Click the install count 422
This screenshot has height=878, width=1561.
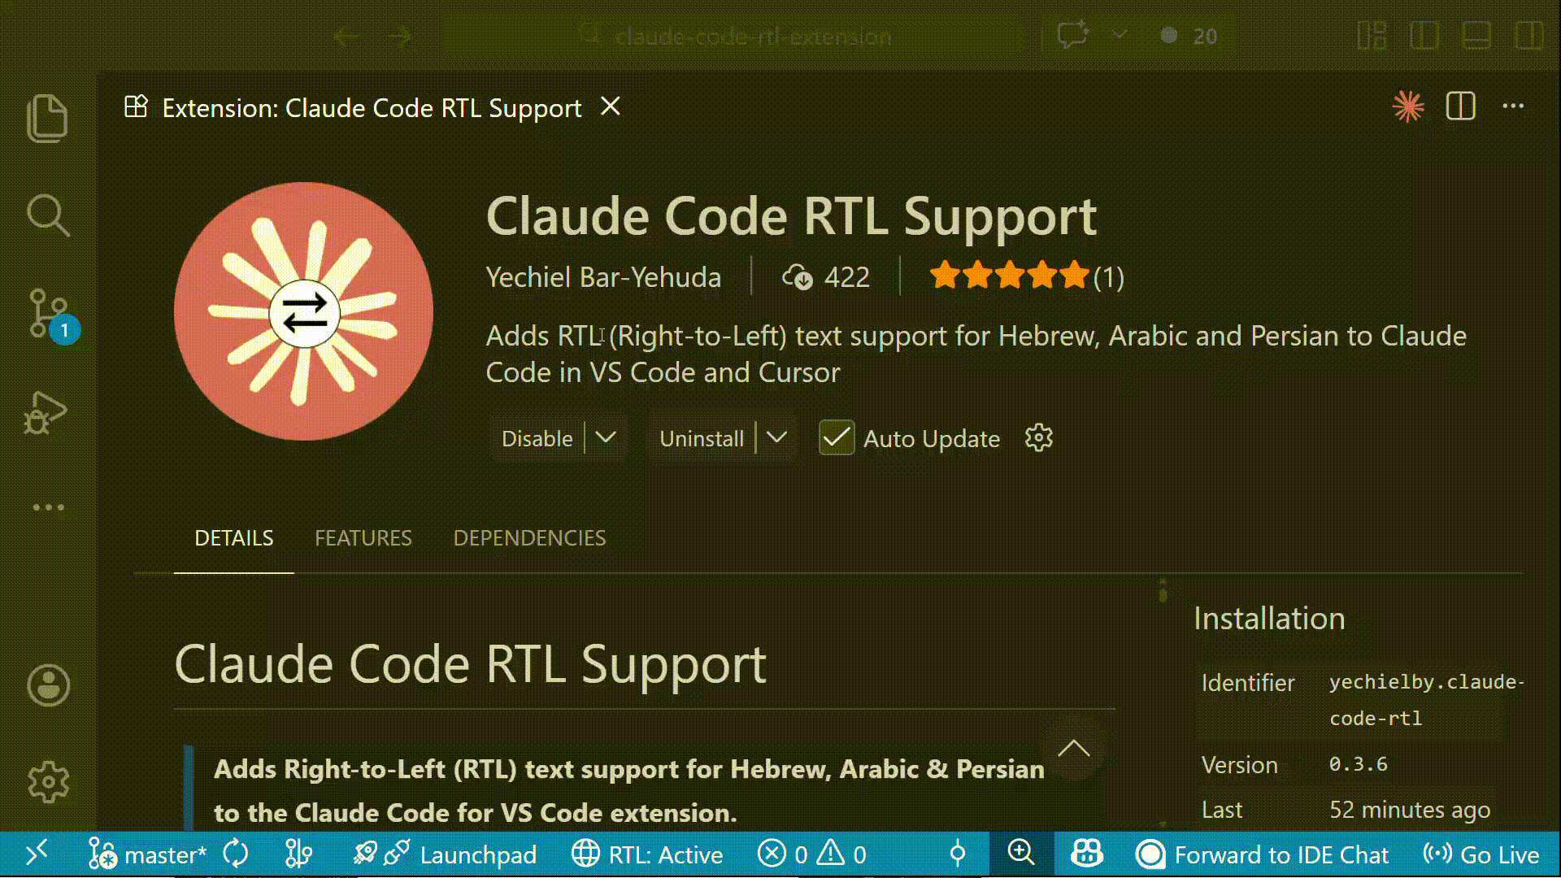(826, 277)
